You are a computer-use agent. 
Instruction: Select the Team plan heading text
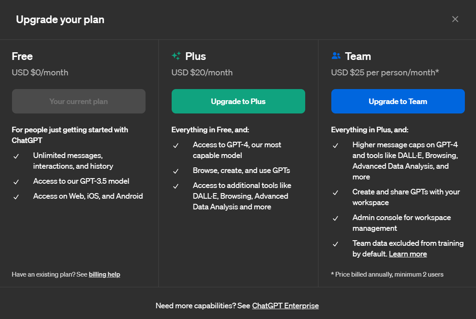[x=358, y=56]
